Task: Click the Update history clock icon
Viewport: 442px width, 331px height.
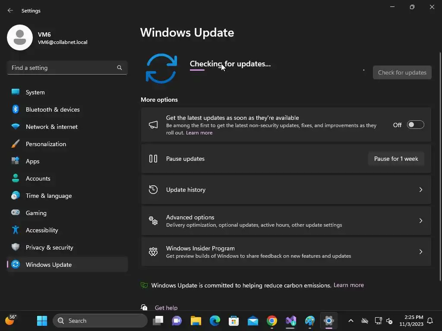Action: pyautogui.click(x=153, y=190)
